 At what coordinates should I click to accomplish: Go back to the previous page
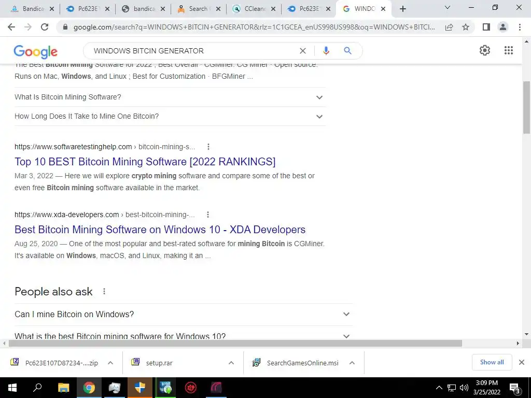click(x=11, y=27)
